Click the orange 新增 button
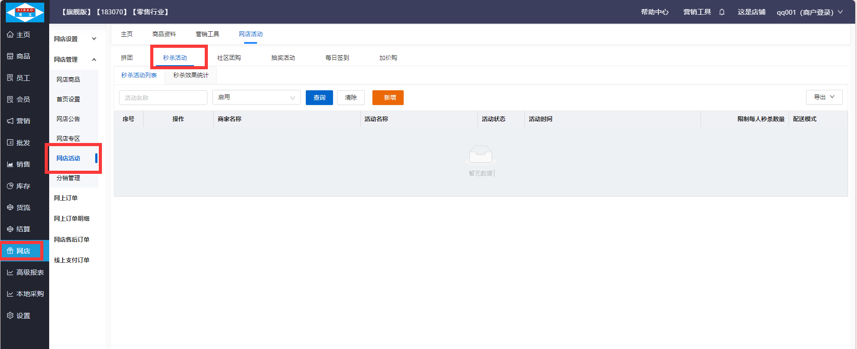857x349 pixels. pyautogui.click(x=388, y=97)
